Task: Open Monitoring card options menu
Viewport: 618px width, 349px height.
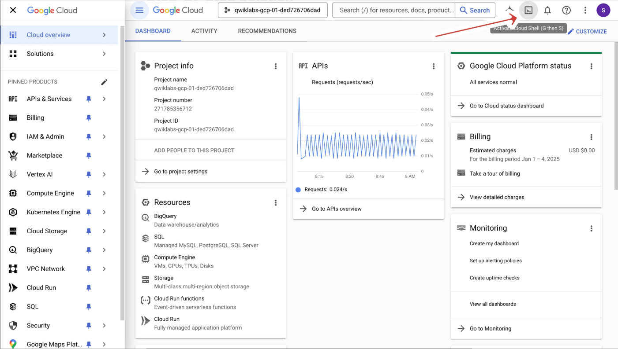Action: click(592, 228)
